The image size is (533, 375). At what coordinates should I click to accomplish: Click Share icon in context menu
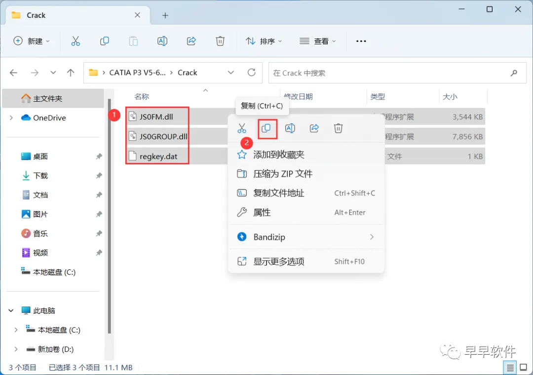coord(314,128)
